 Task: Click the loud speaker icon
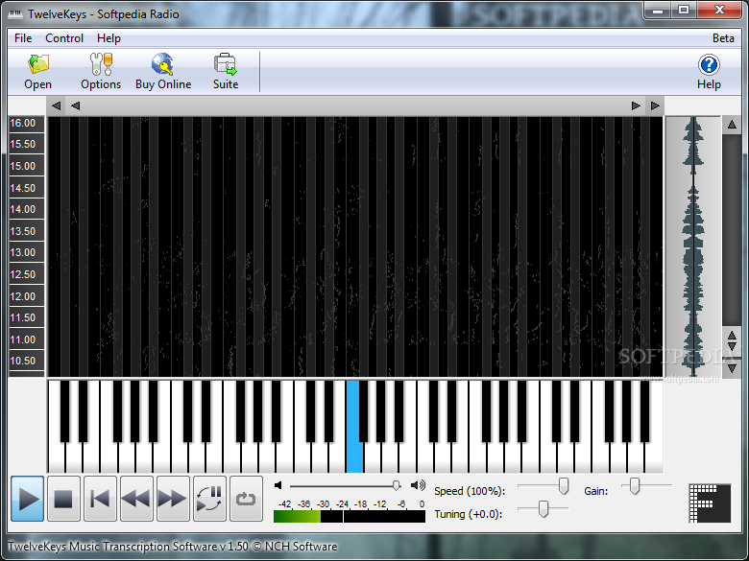[x=418, y=485]
